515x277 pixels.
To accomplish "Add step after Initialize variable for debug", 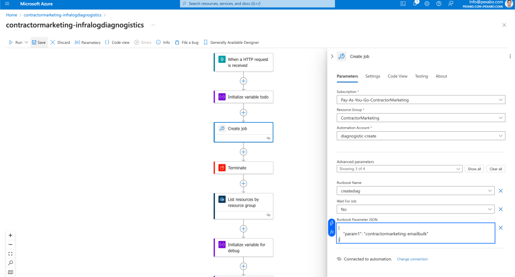I will 243,266.
